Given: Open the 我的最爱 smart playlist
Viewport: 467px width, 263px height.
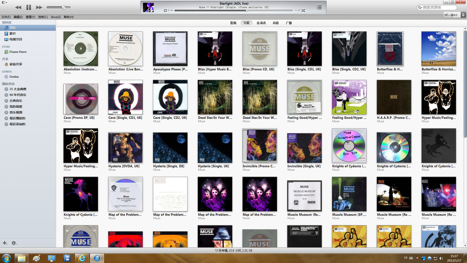Looking at the screenshot, I should pos(28,107).
